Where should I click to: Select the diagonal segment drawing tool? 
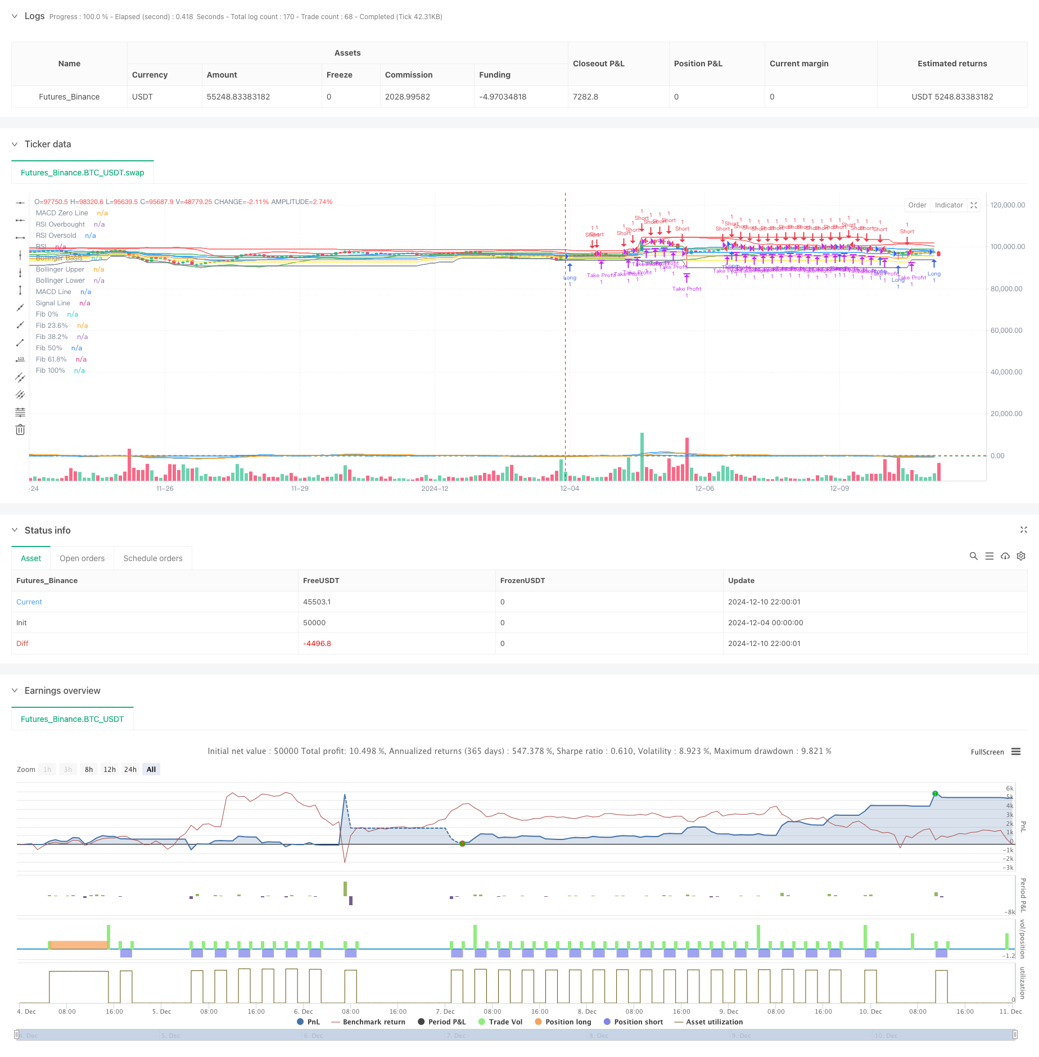pyautogui.click(x=20, y=342)
